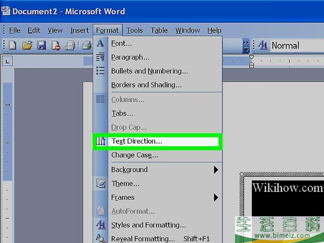The image size is (324, 243).
Task: Click the AutoFormat... grayed entry
Action: click(158, 211)
